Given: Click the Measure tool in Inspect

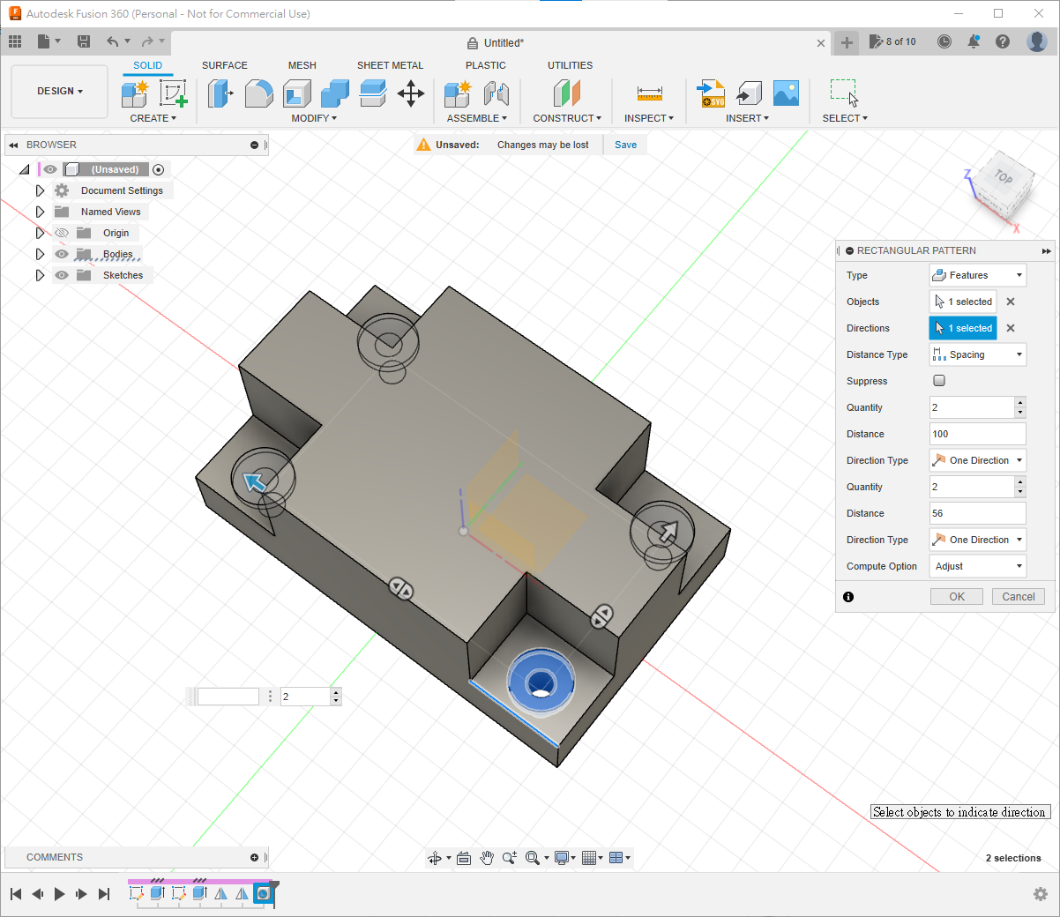Looking at the screenshot, I should pyautogui.click(x=649, y=93).
